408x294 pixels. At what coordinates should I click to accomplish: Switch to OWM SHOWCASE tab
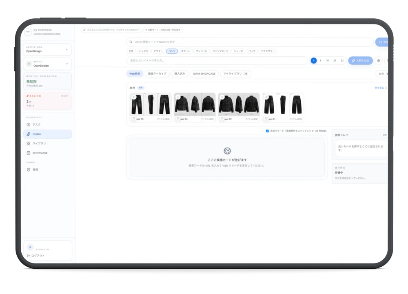point(204,74)
